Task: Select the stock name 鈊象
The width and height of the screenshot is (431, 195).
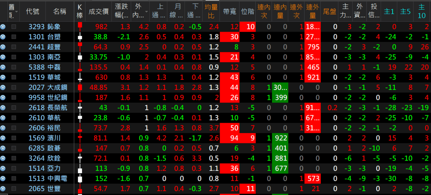Action: [x=54, y=26]
